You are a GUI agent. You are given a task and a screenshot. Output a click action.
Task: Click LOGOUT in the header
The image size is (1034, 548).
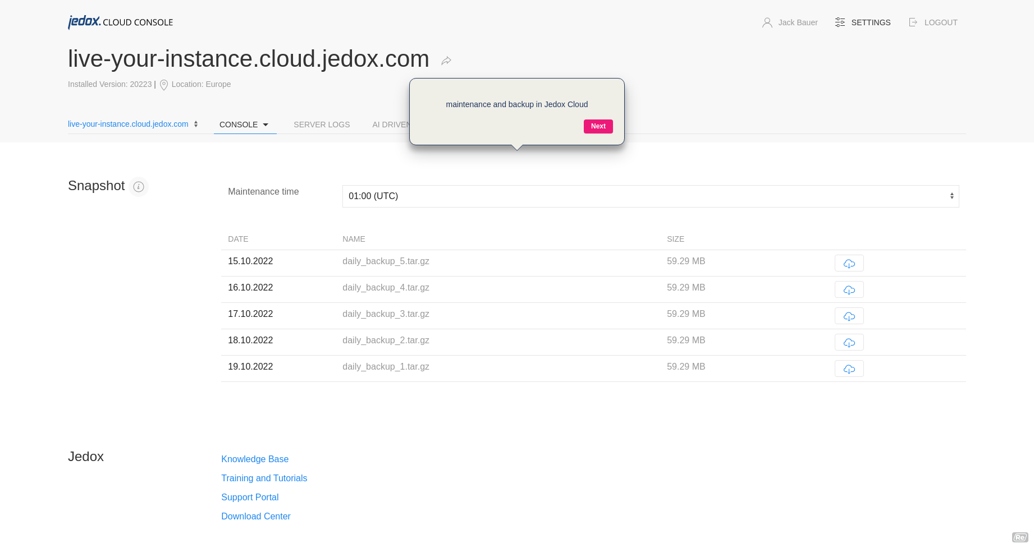point(933,22)
